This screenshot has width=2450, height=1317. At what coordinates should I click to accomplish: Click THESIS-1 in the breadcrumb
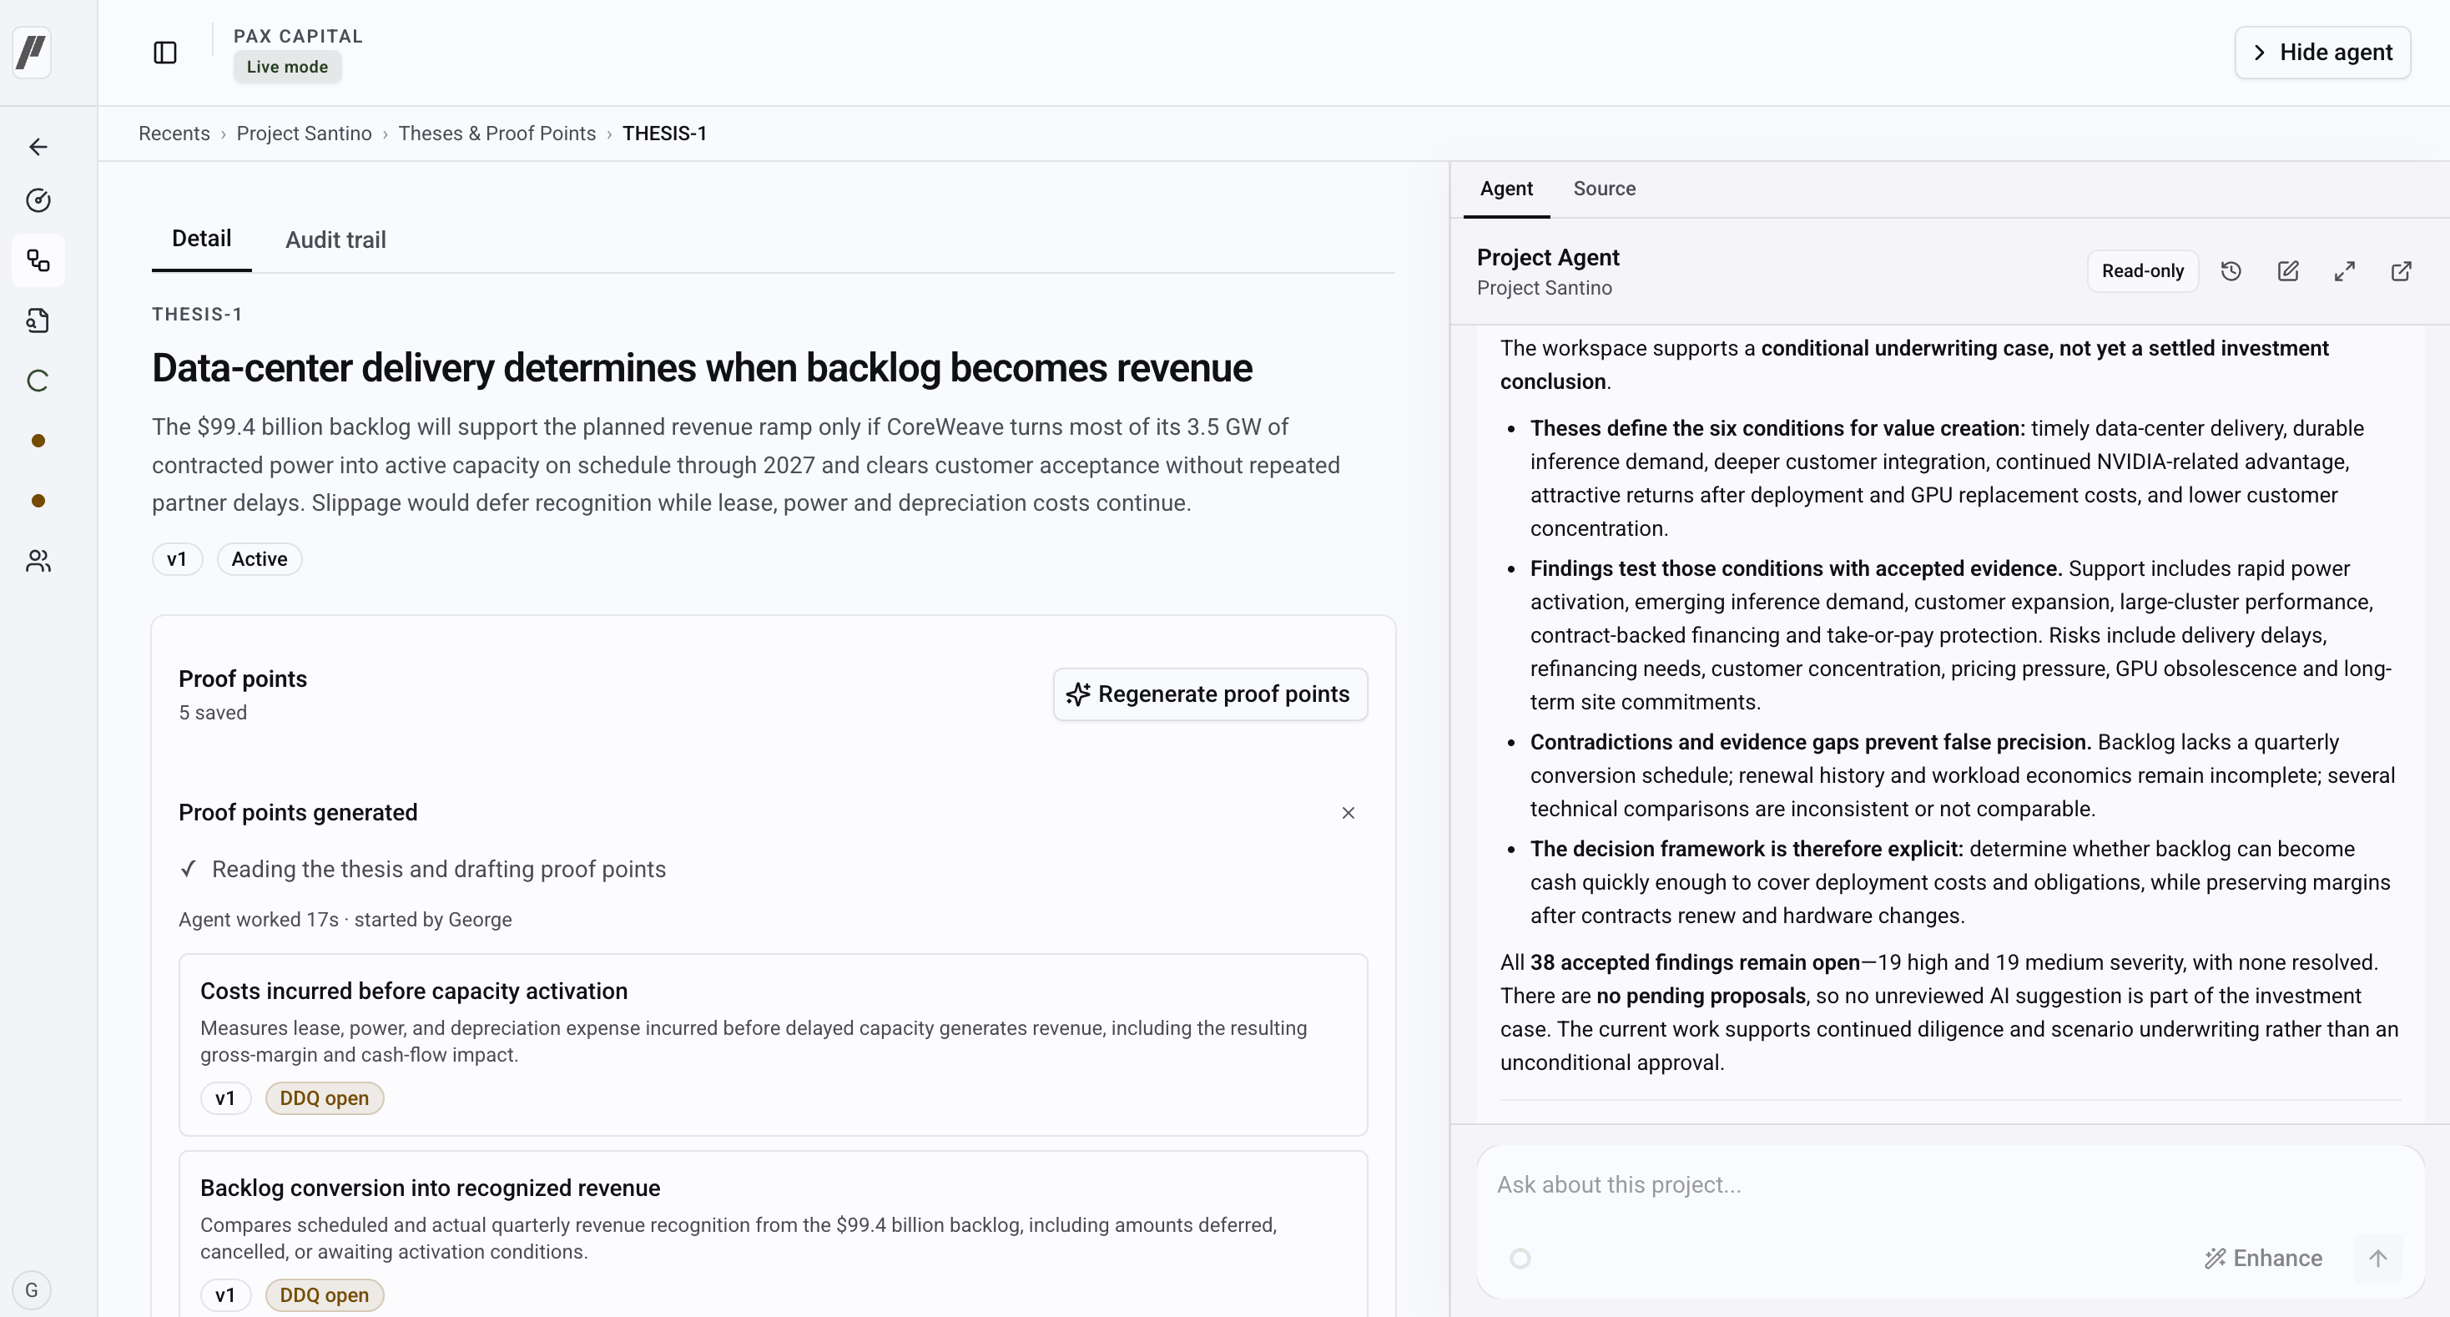(665, 134)
